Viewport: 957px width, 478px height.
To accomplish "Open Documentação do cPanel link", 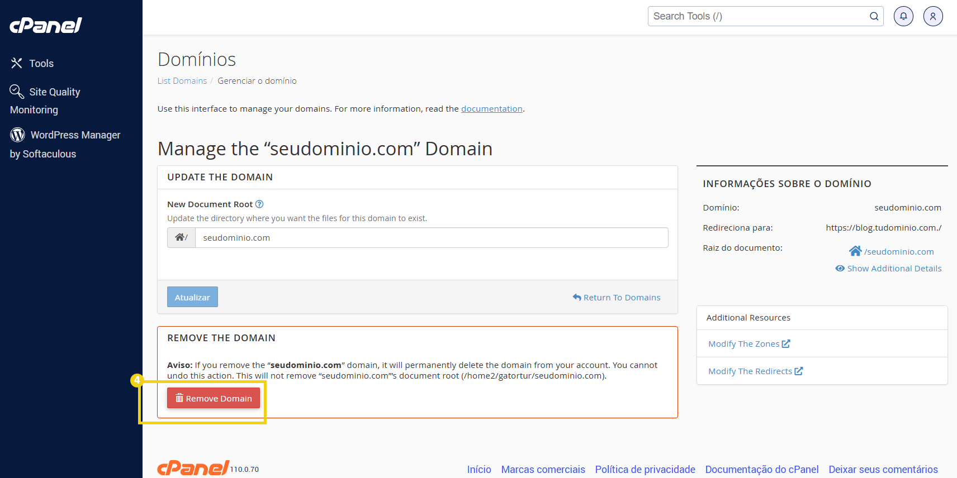I will point(762,470).
